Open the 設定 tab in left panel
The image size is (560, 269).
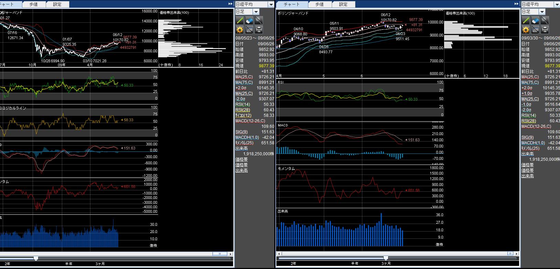[57, 4]
